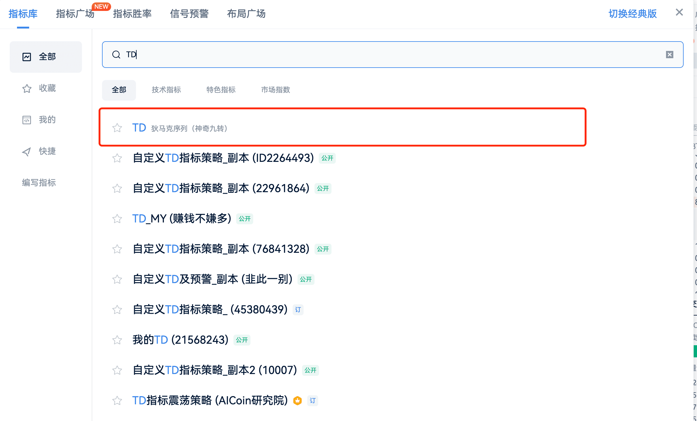Viewport: 697px width, 421px height.
Task: Click the star icon beside 收藏
Action: point(27,88)
